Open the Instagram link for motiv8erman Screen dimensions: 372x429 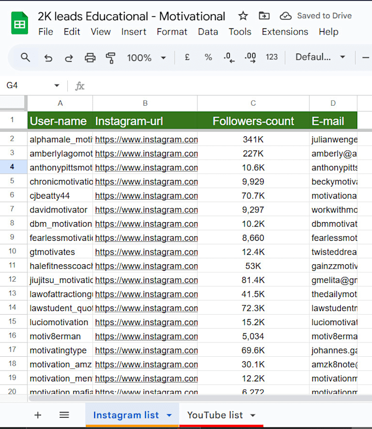[146, 337]
